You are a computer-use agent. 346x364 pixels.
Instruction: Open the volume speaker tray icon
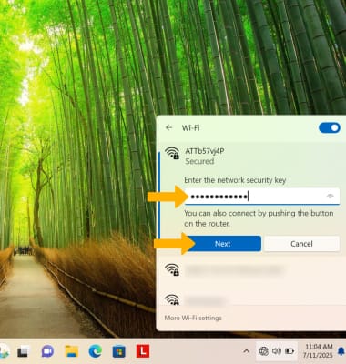[x=277, y=351]
